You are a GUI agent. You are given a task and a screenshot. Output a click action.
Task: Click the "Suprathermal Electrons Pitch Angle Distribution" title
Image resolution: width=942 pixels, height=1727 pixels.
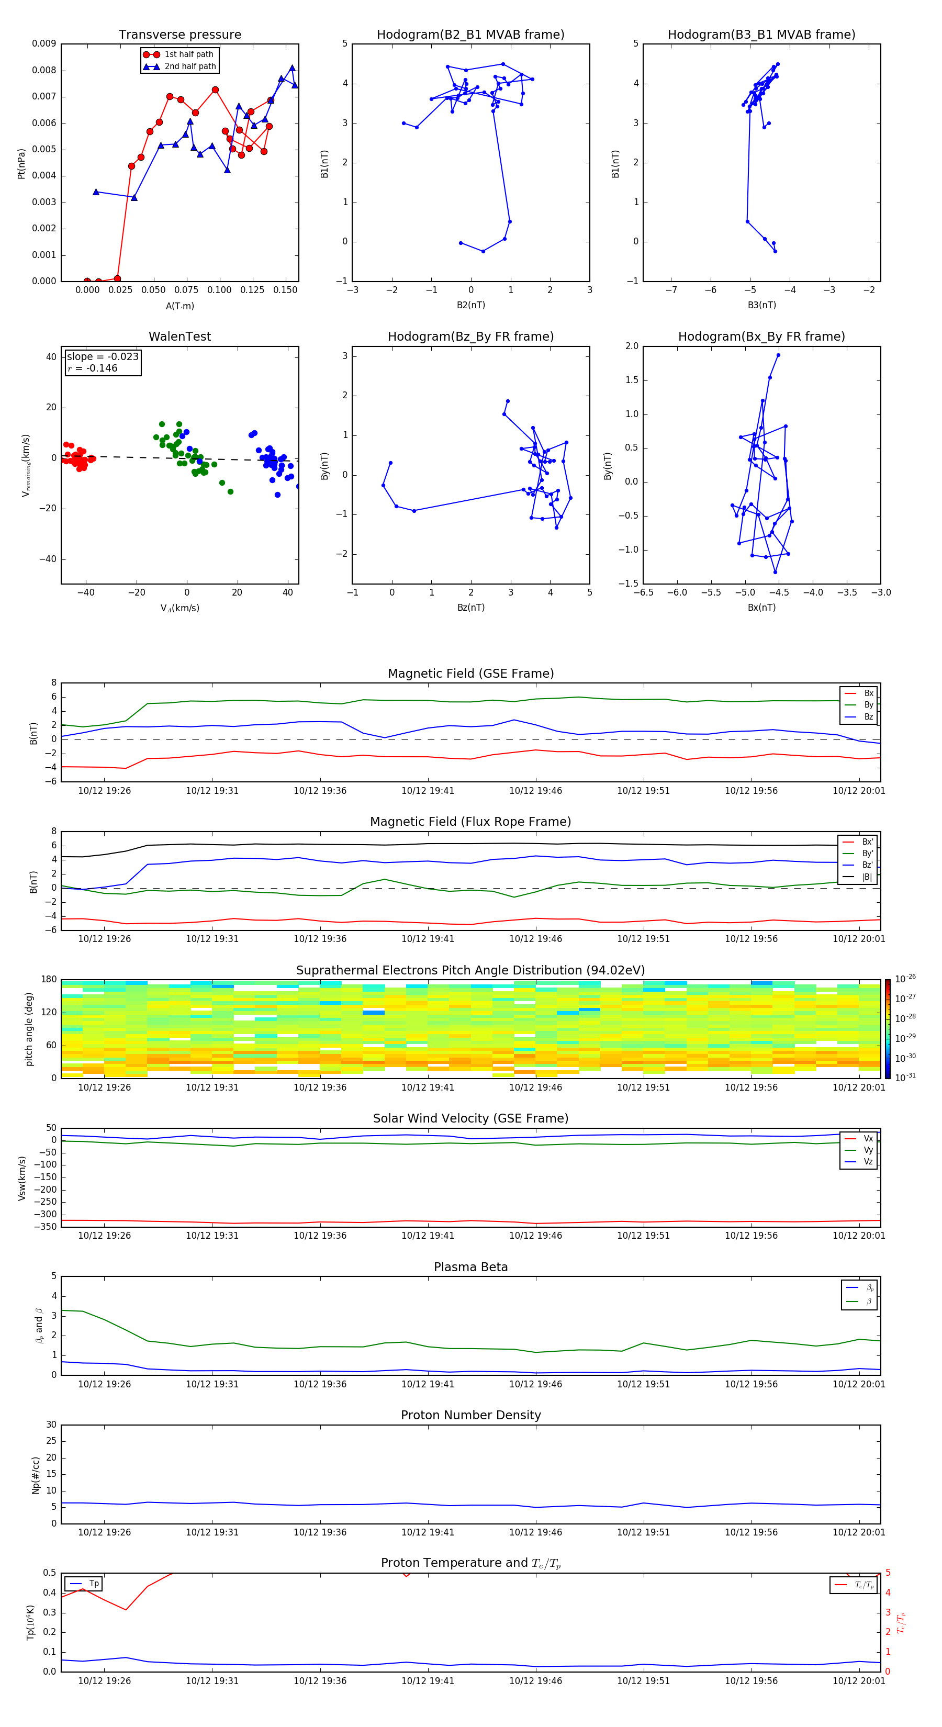point(470,970)
